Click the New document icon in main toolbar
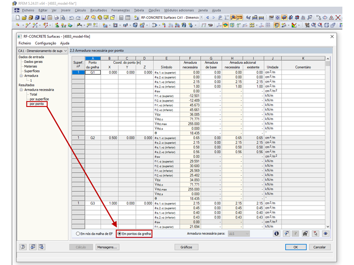This screenshot has height=265, width=354. click(x=18, y=17)
